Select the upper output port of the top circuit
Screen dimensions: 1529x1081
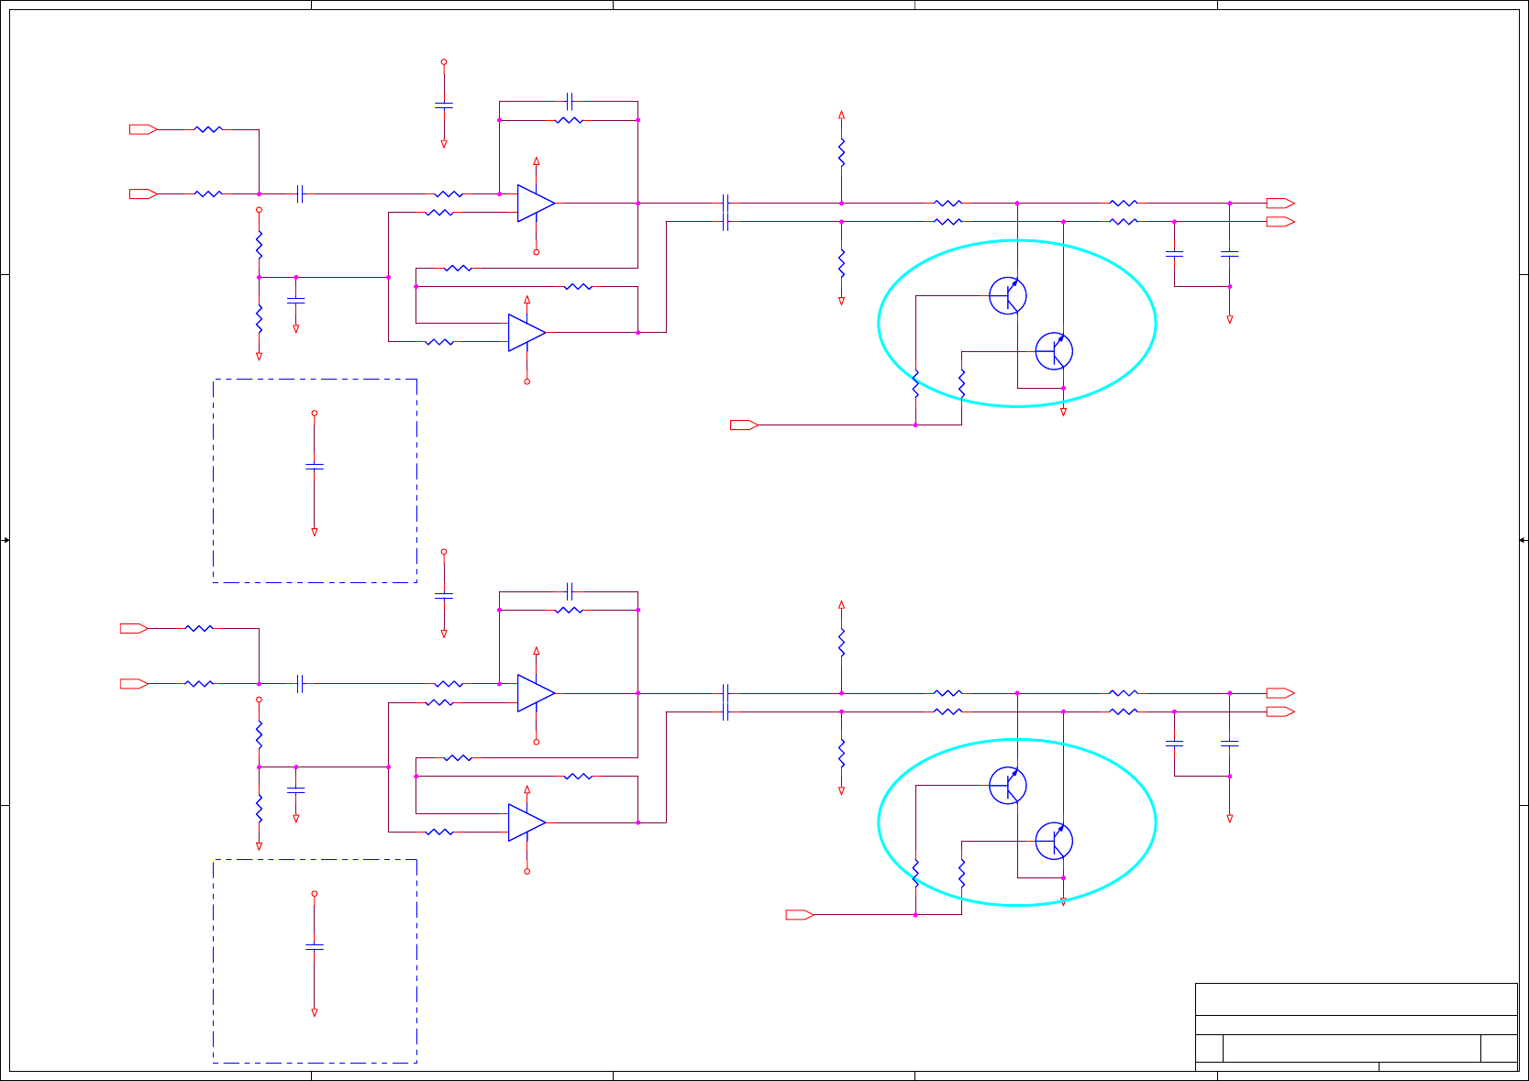pyautogui.click(x=1280, y=203)
